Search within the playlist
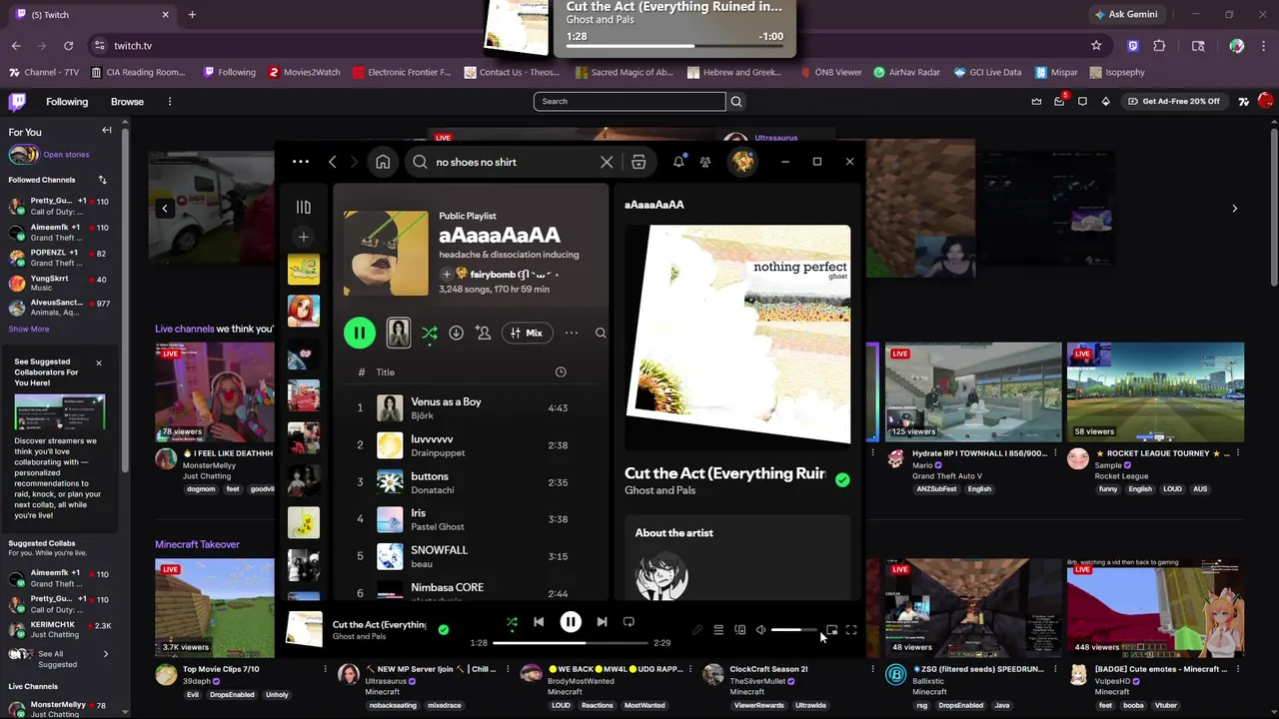The width and height of the screenshot is (1279, 719). 601,333
